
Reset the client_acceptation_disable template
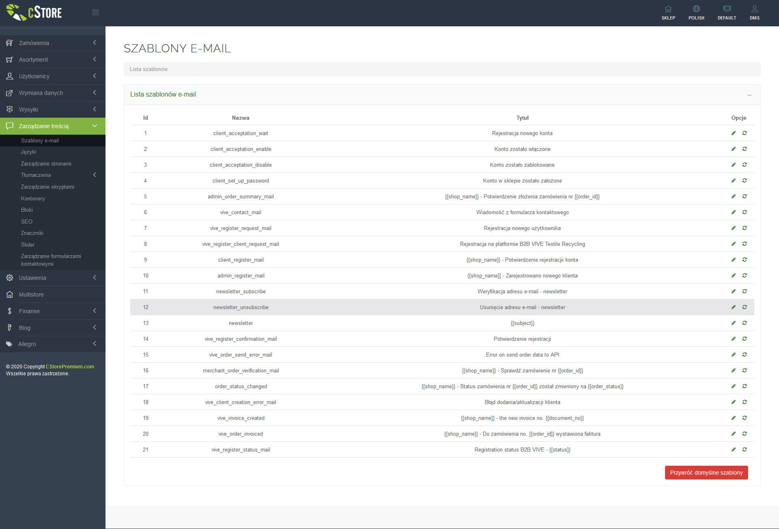(x=745, y=165)
